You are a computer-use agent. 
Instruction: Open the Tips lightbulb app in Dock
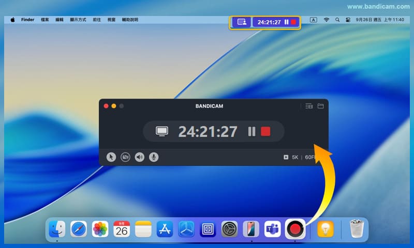point(326,229)
